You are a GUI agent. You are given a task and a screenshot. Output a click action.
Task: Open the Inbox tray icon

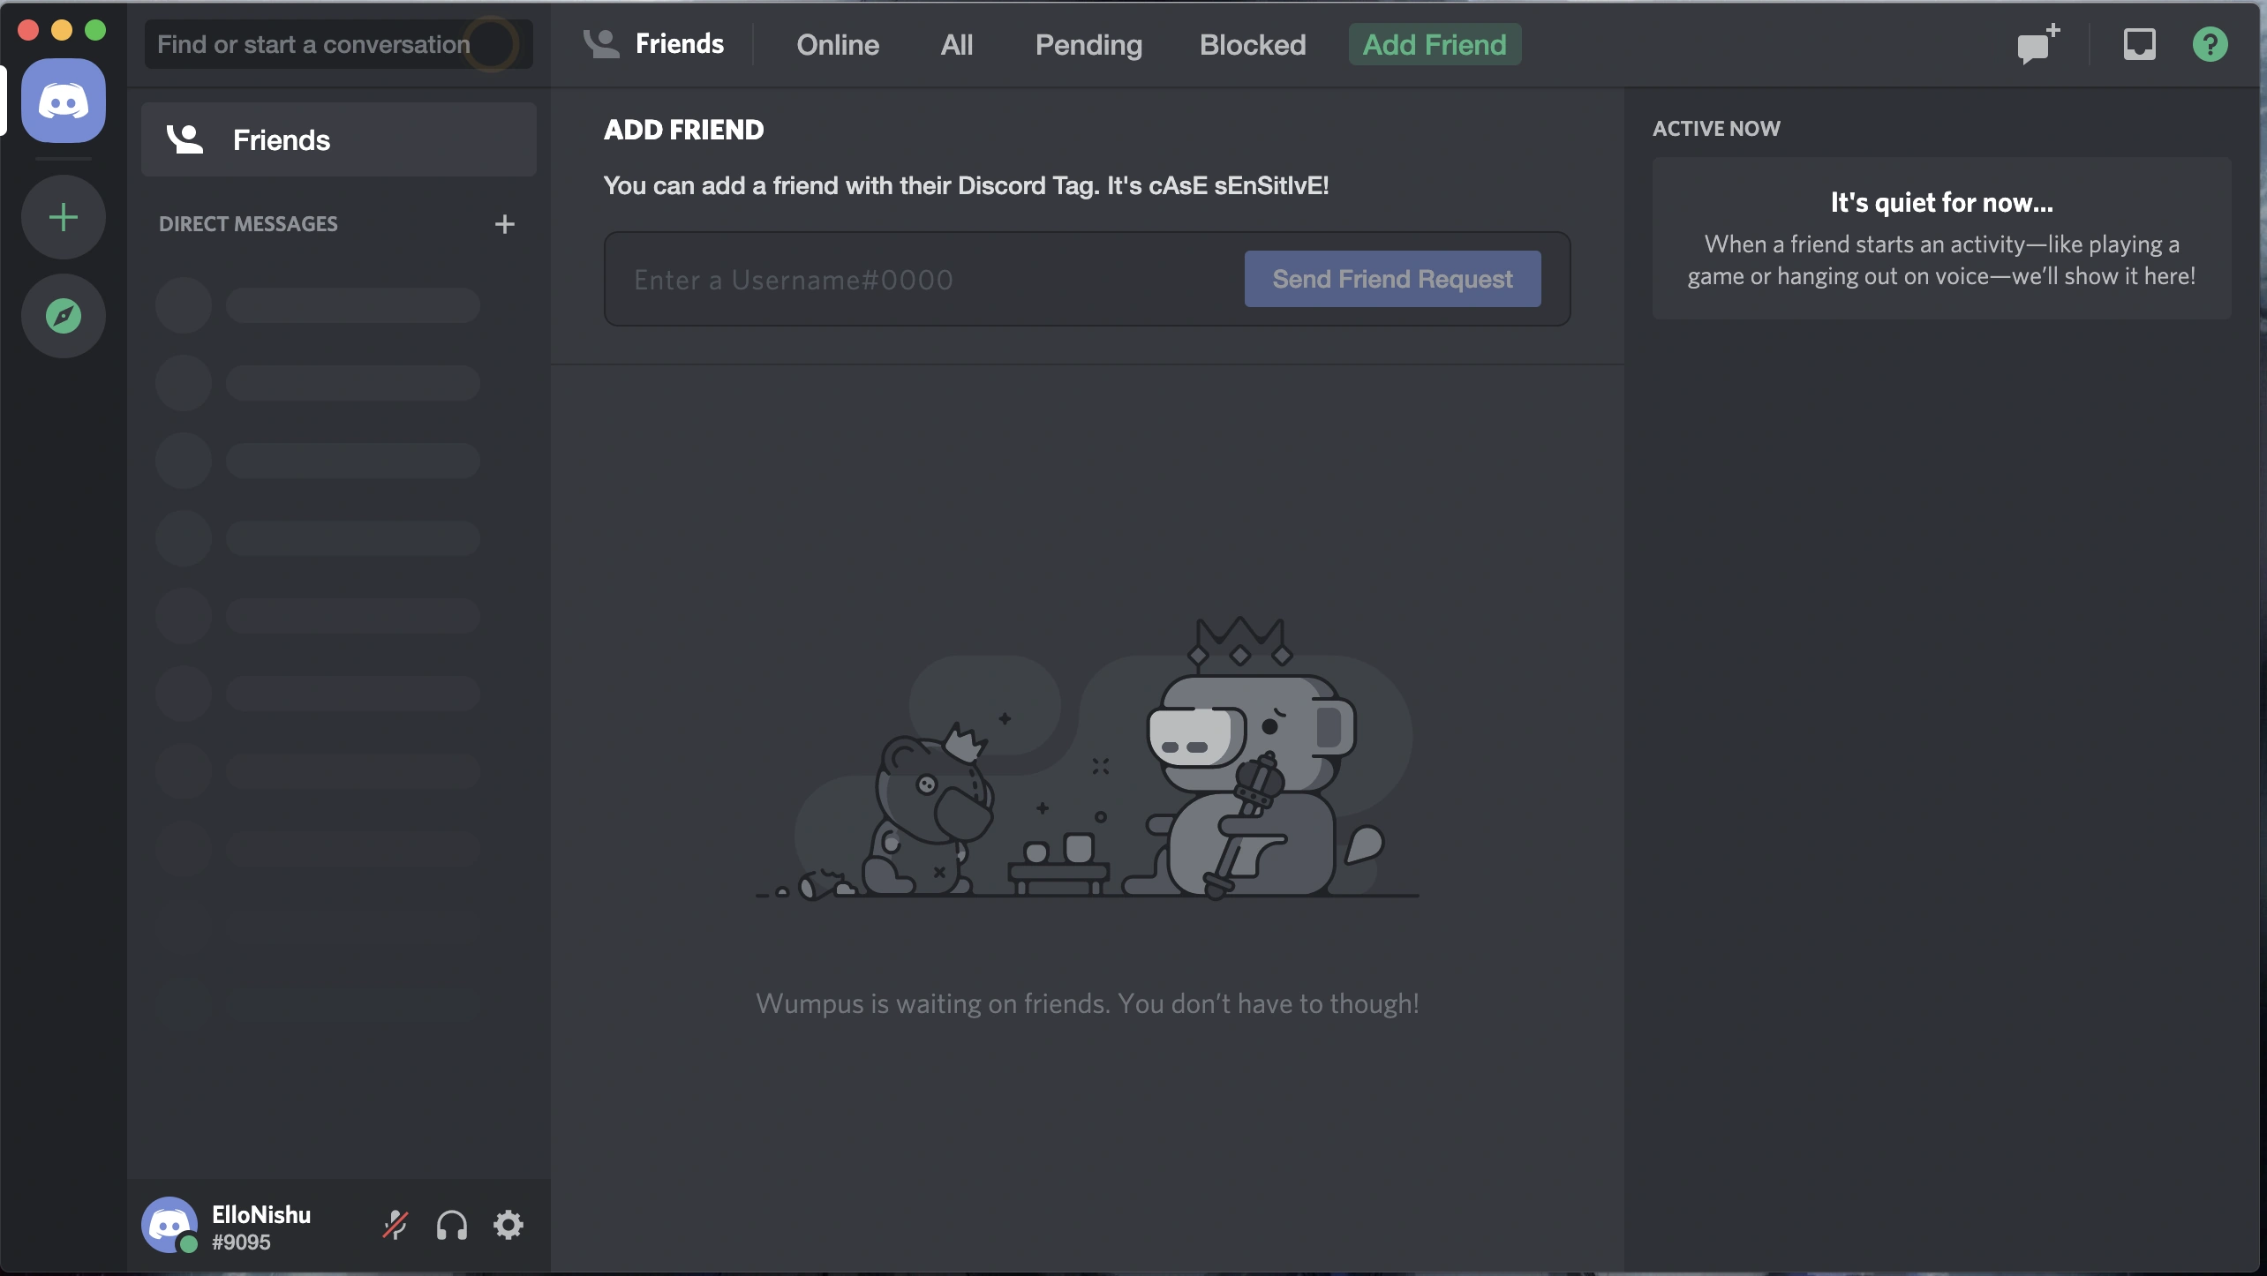(x=2139, y=44)
